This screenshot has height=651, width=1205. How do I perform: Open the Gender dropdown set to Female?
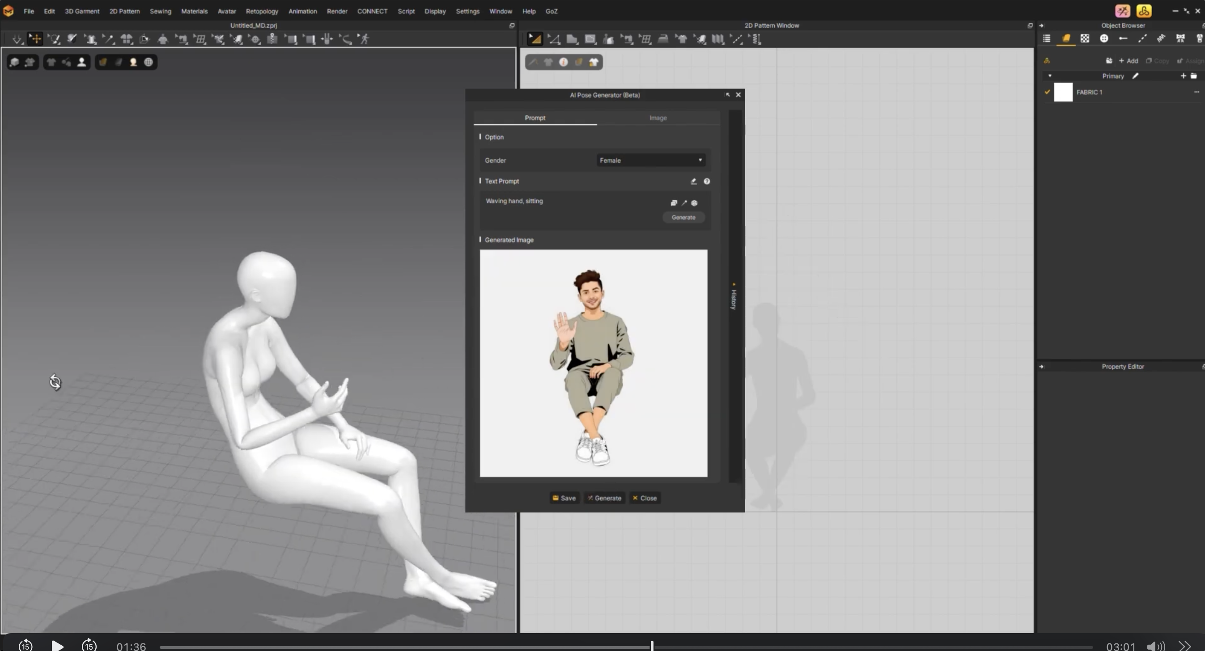pyautogui.click(x=650, y=160)
